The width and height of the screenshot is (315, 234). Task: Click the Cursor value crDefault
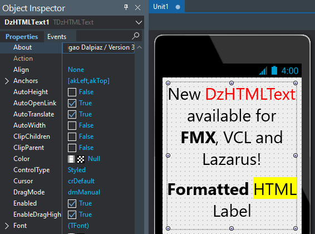[81, 181]
